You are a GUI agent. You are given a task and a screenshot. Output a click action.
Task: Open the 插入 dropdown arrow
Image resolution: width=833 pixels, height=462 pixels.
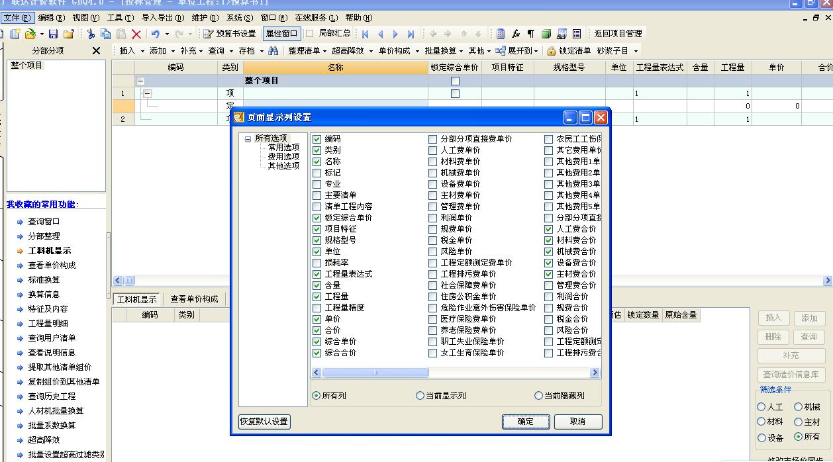pos(143,51)
